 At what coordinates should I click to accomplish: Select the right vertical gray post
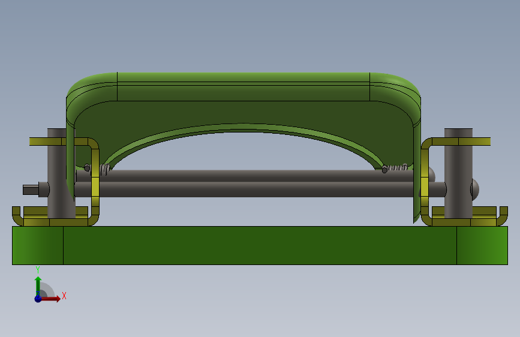pos(458,173)
